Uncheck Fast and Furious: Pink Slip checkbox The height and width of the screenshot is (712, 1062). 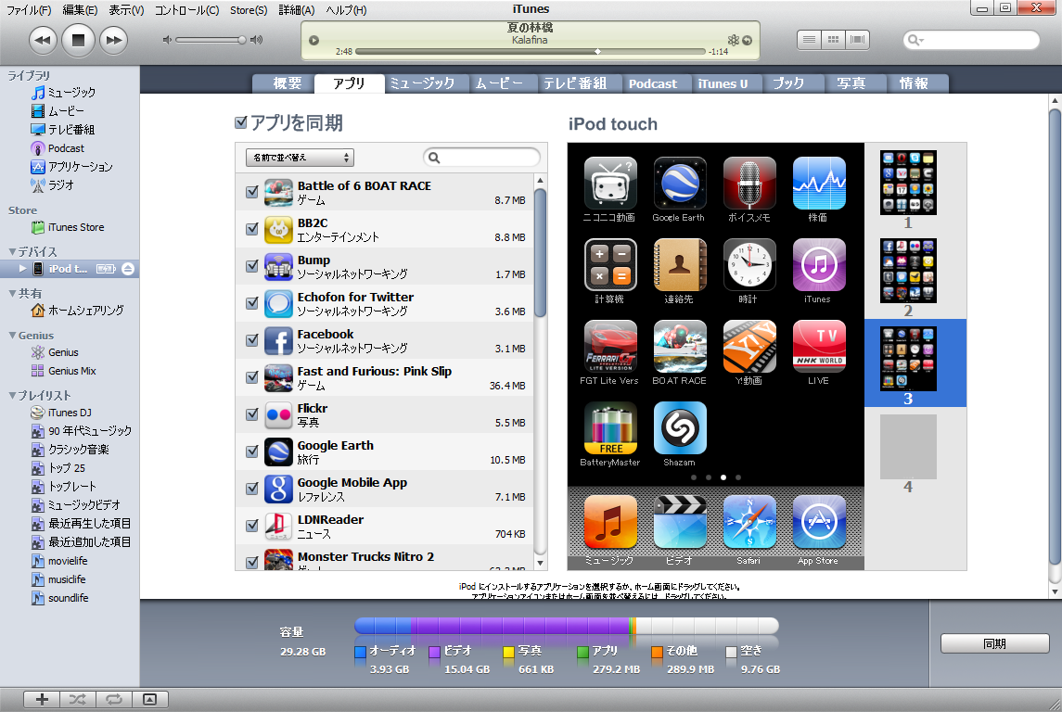pyautogui.click(x=252, y=377)
